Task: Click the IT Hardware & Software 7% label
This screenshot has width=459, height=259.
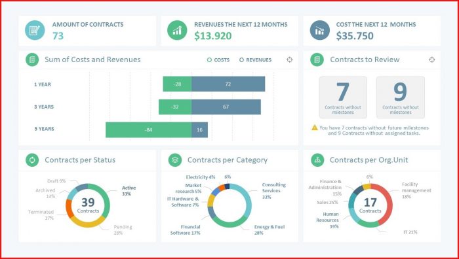Action: click(183, 201)
